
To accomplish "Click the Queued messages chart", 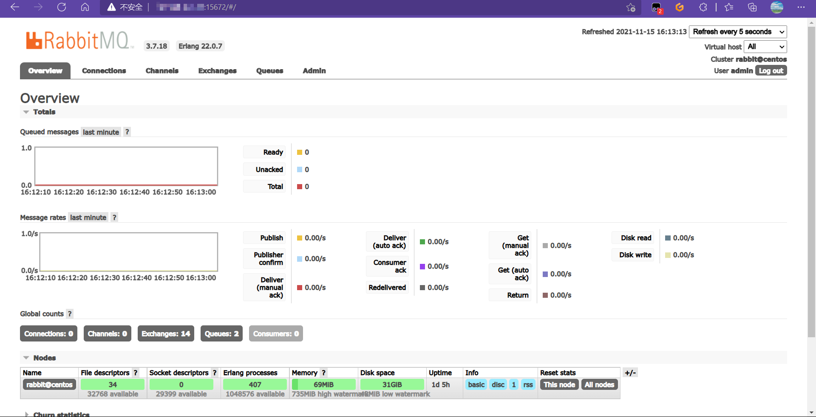I will pos(126,166).
